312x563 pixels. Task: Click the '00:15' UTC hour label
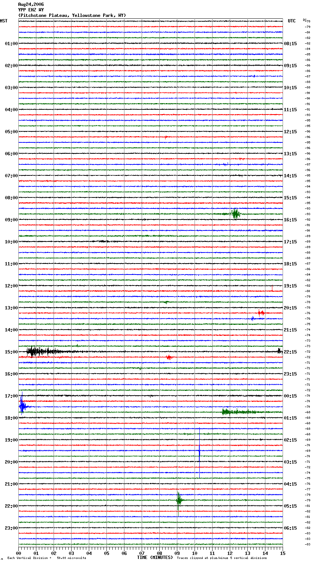click(x=290, y=396)
